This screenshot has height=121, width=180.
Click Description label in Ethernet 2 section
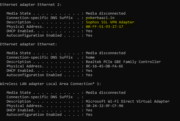click(x=19, y=22)
